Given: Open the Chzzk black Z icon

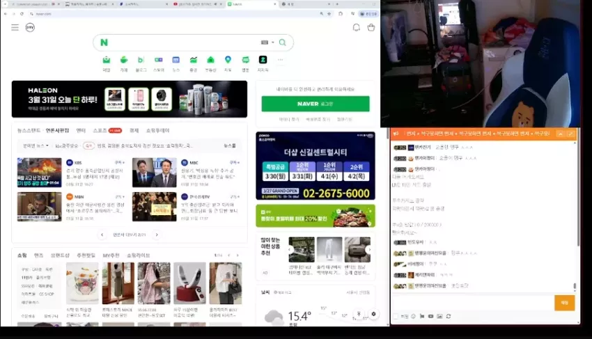Looking at the screenshot, I should (x=263, y=60).
